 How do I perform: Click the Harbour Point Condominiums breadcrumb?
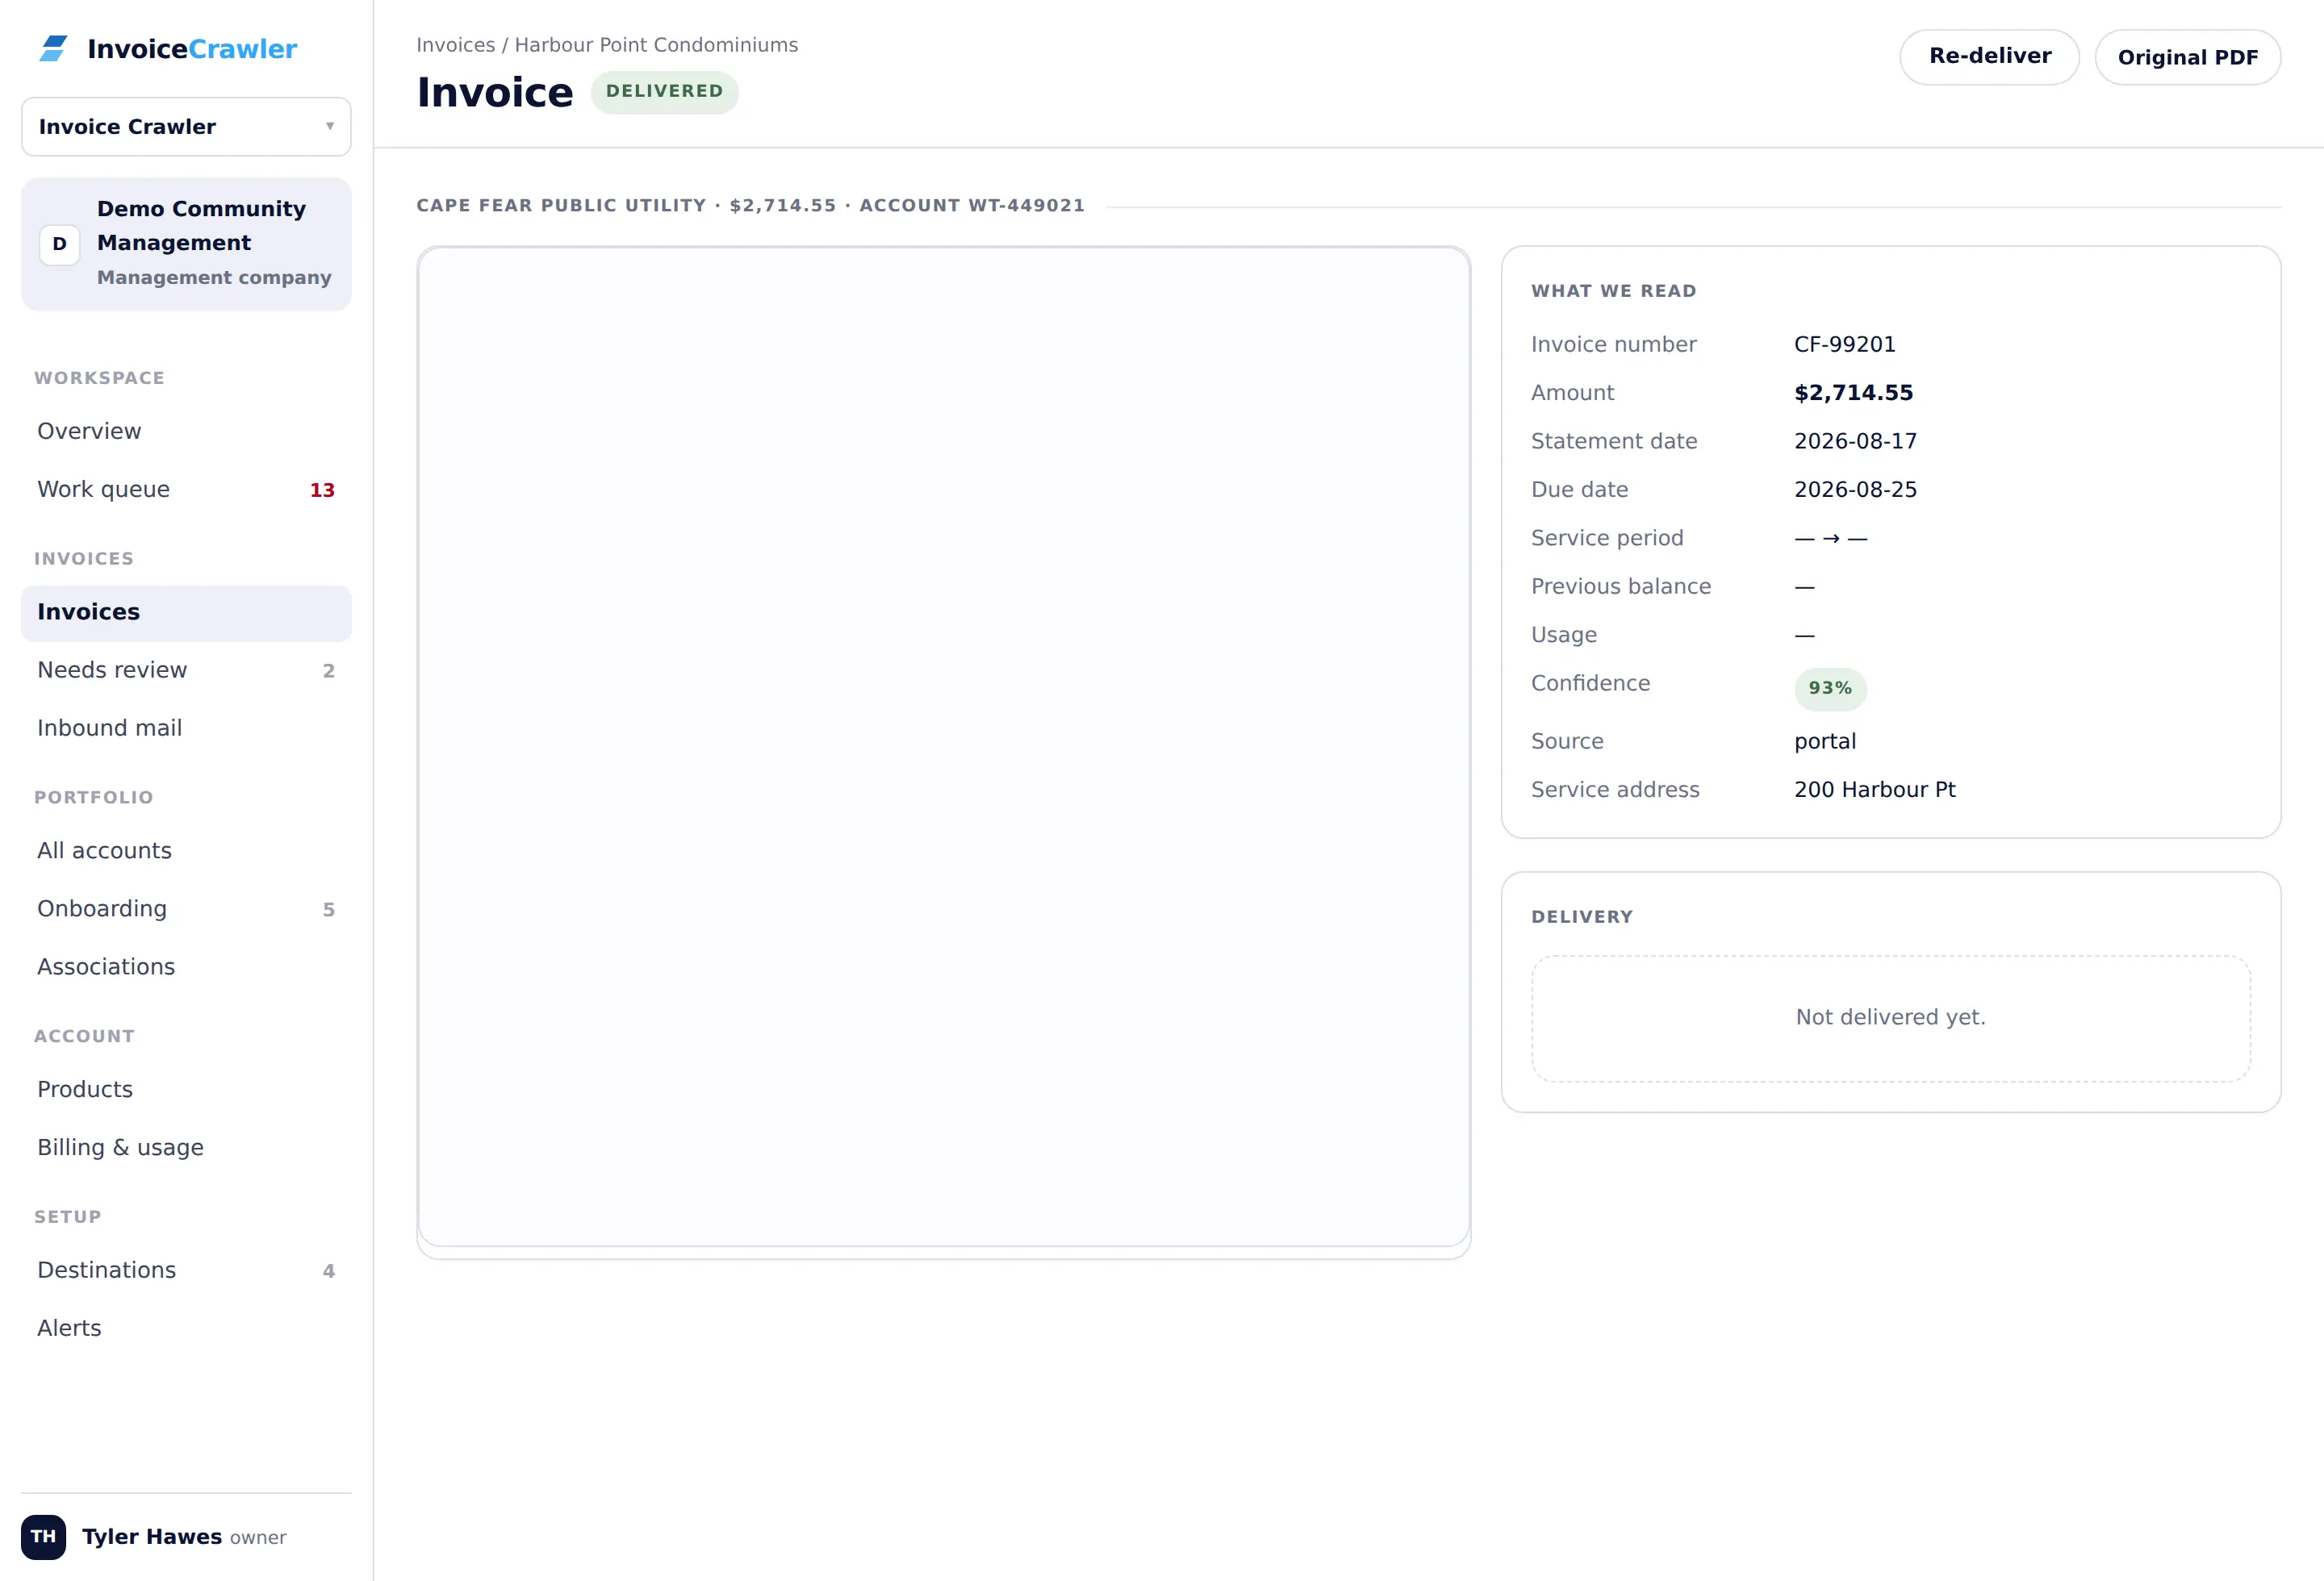[x=656, y=45]
